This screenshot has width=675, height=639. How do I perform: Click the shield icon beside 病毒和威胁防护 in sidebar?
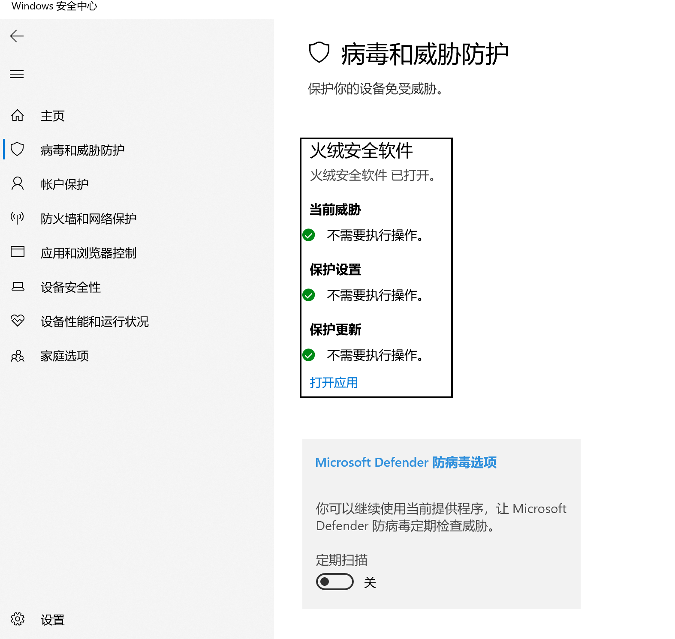point(18,149)
